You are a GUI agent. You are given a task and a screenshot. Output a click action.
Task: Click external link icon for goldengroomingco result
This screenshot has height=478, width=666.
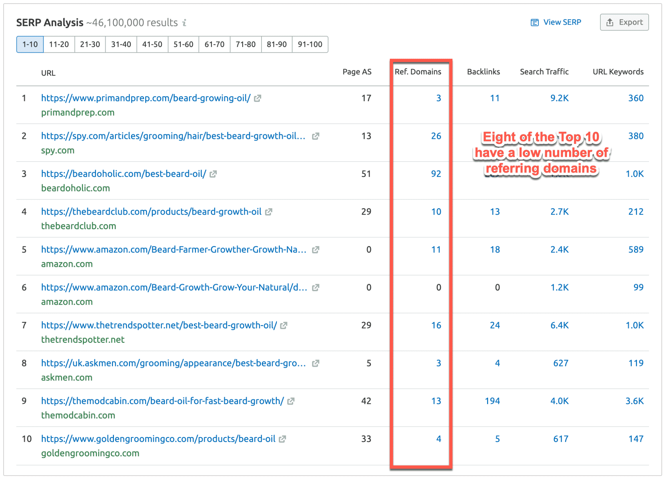283,439
